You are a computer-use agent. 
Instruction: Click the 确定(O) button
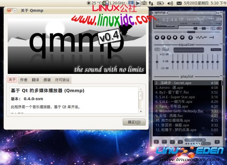pyautogui.click(x=134, y=122)
